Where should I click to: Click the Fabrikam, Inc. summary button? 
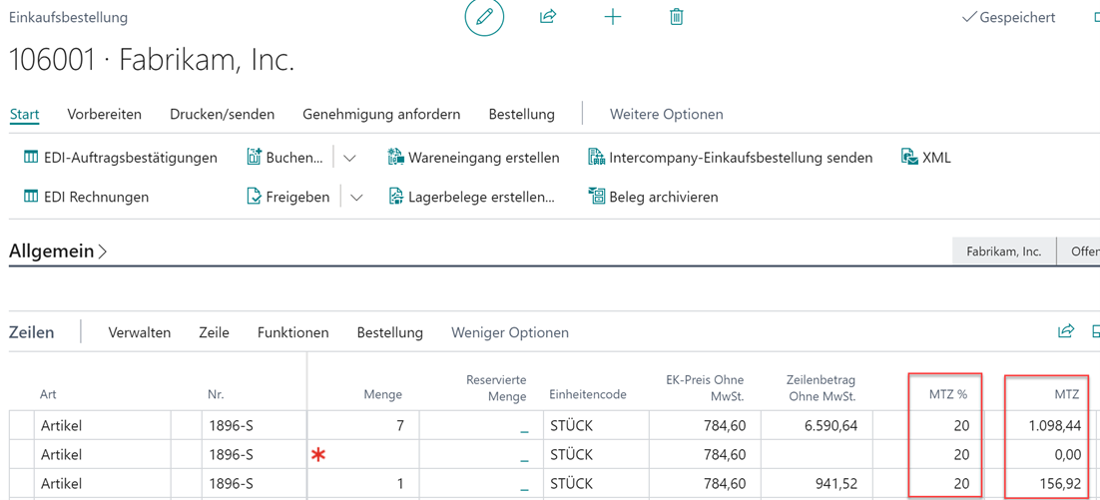(x=1003, y=251)
